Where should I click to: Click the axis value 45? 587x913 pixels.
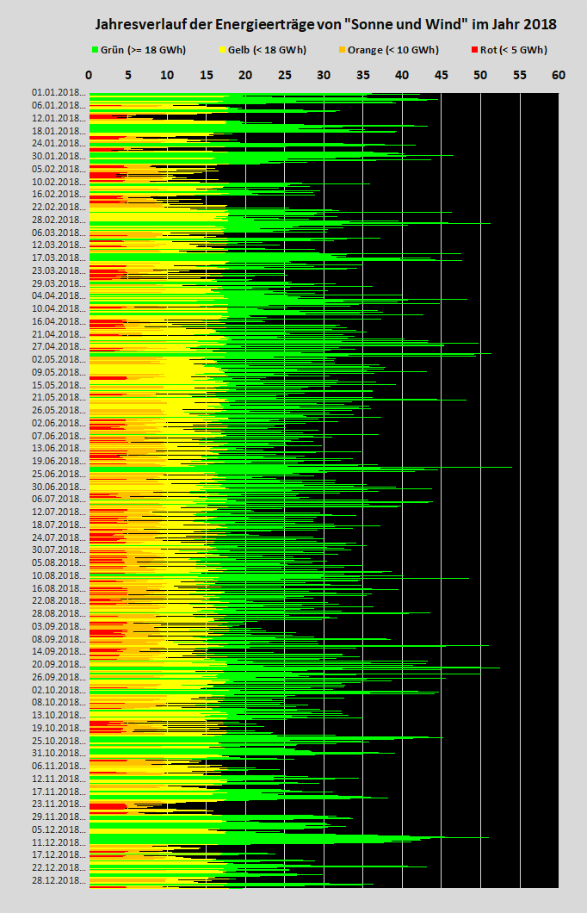(x=442, y=76)
